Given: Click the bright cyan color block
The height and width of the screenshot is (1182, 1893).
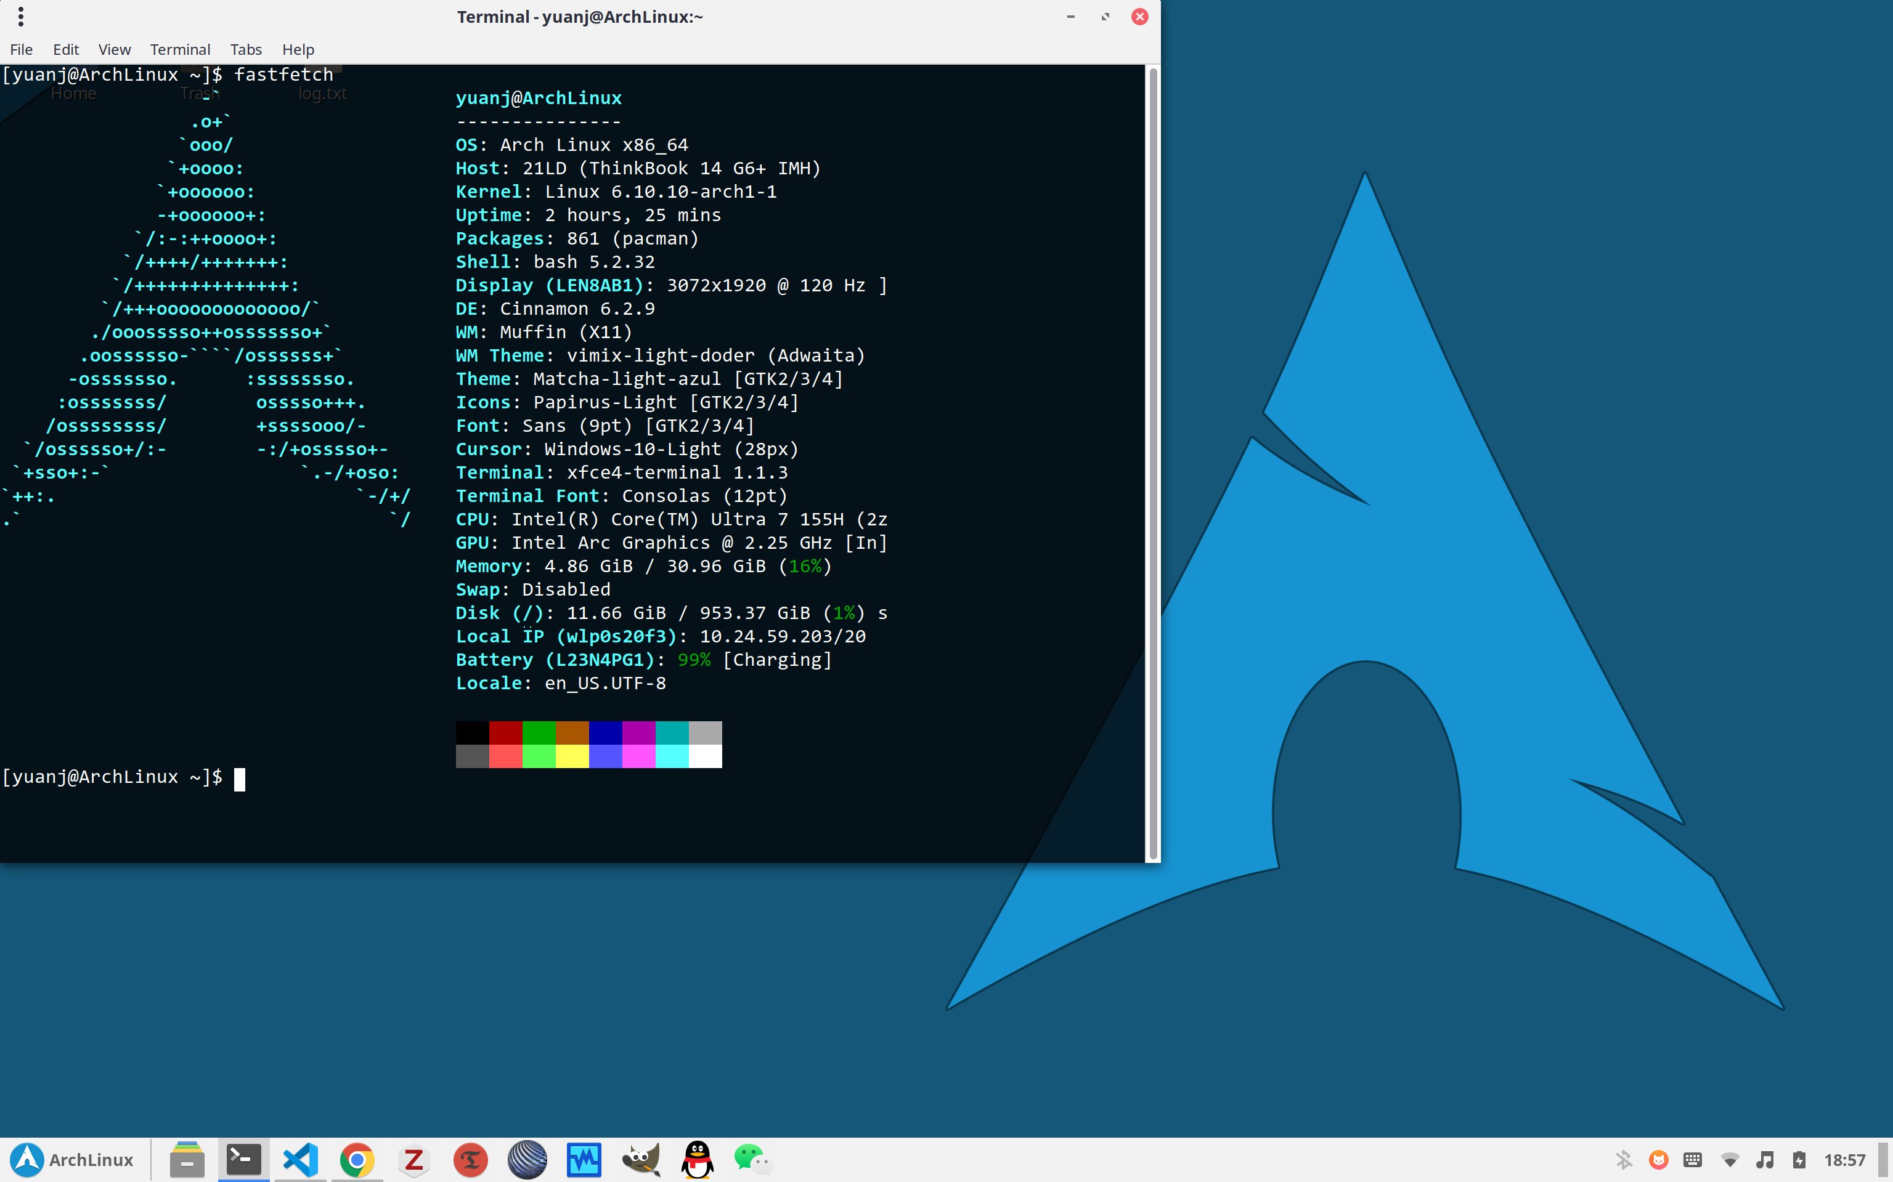Looking at the screenshot, I should click(x=672, y=756).
